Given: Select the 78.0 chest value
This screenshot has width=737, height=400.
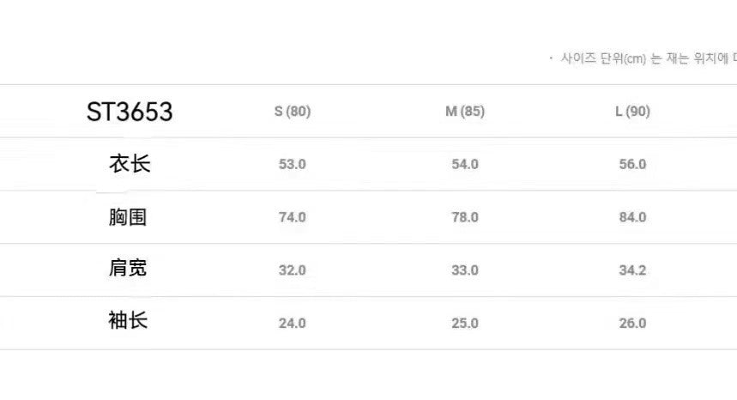Looking at the screenshot, I should tap(465, 217).
